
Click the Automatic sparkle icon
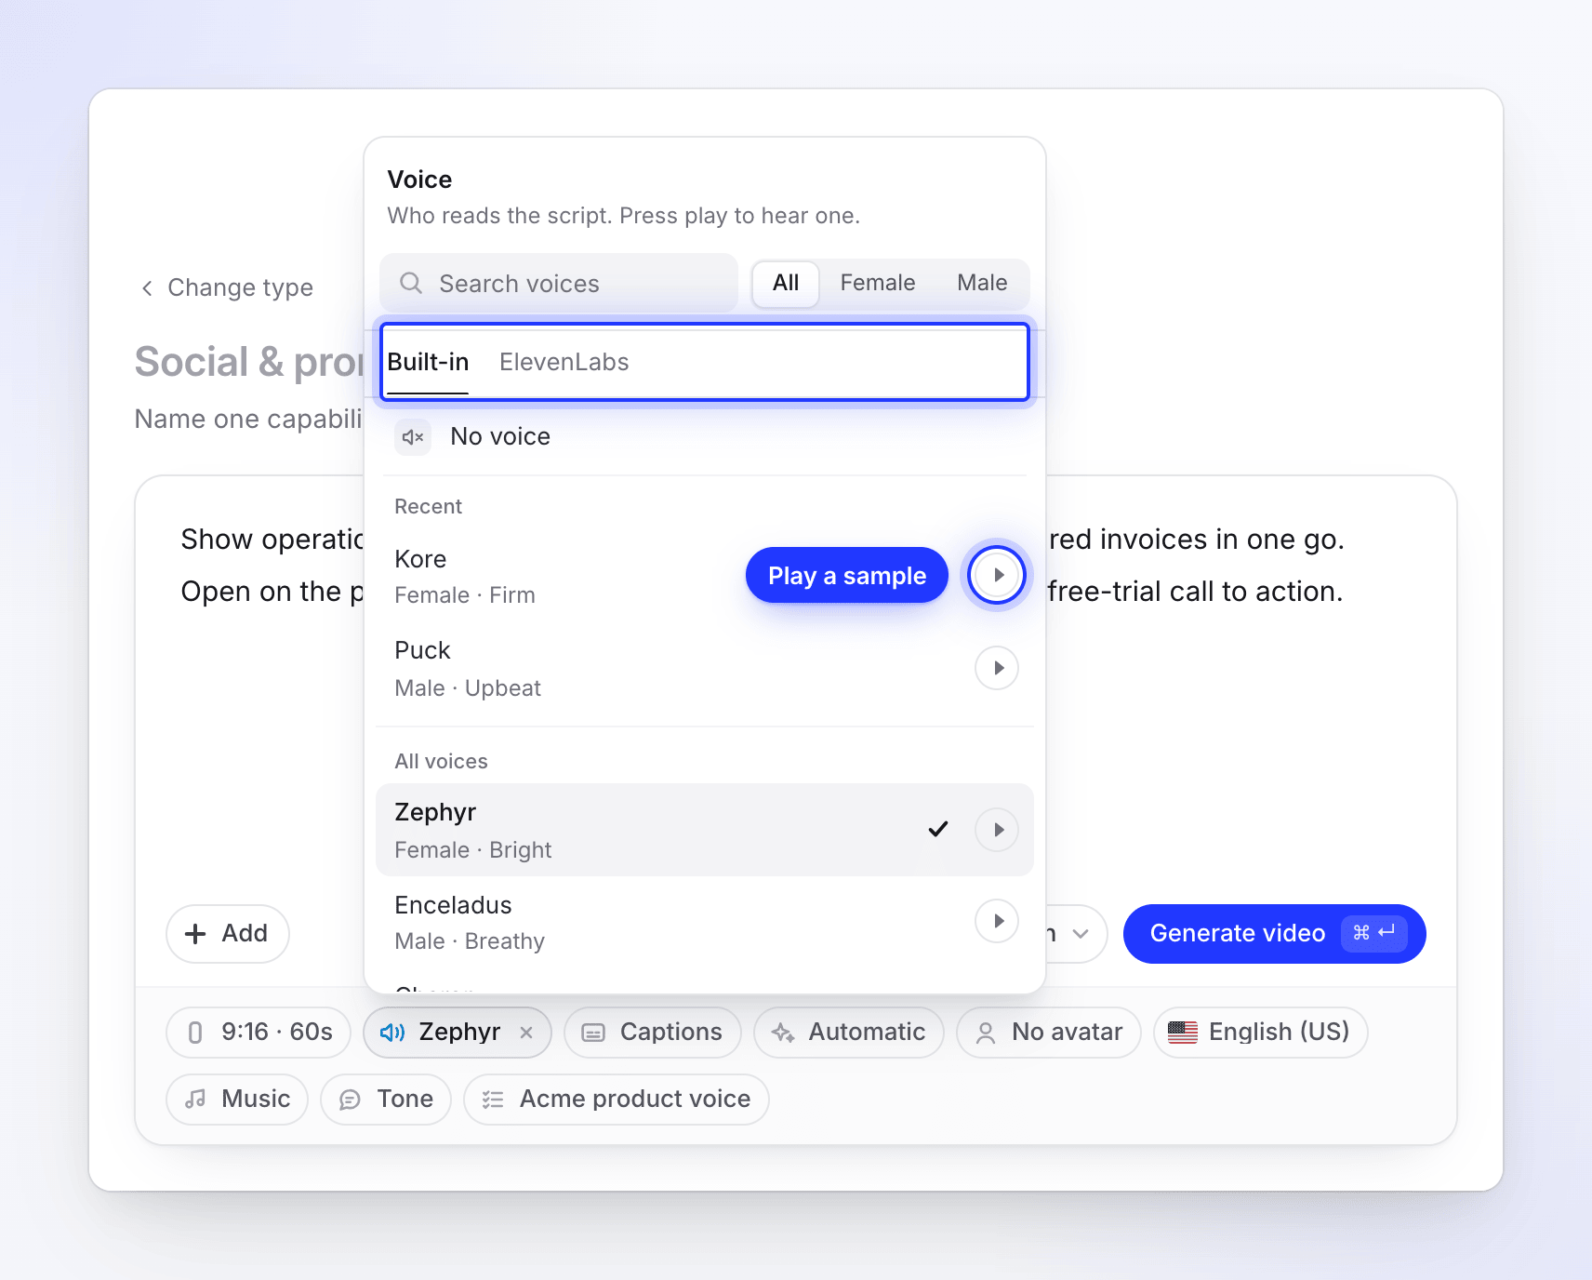[x=783, y=1033]
